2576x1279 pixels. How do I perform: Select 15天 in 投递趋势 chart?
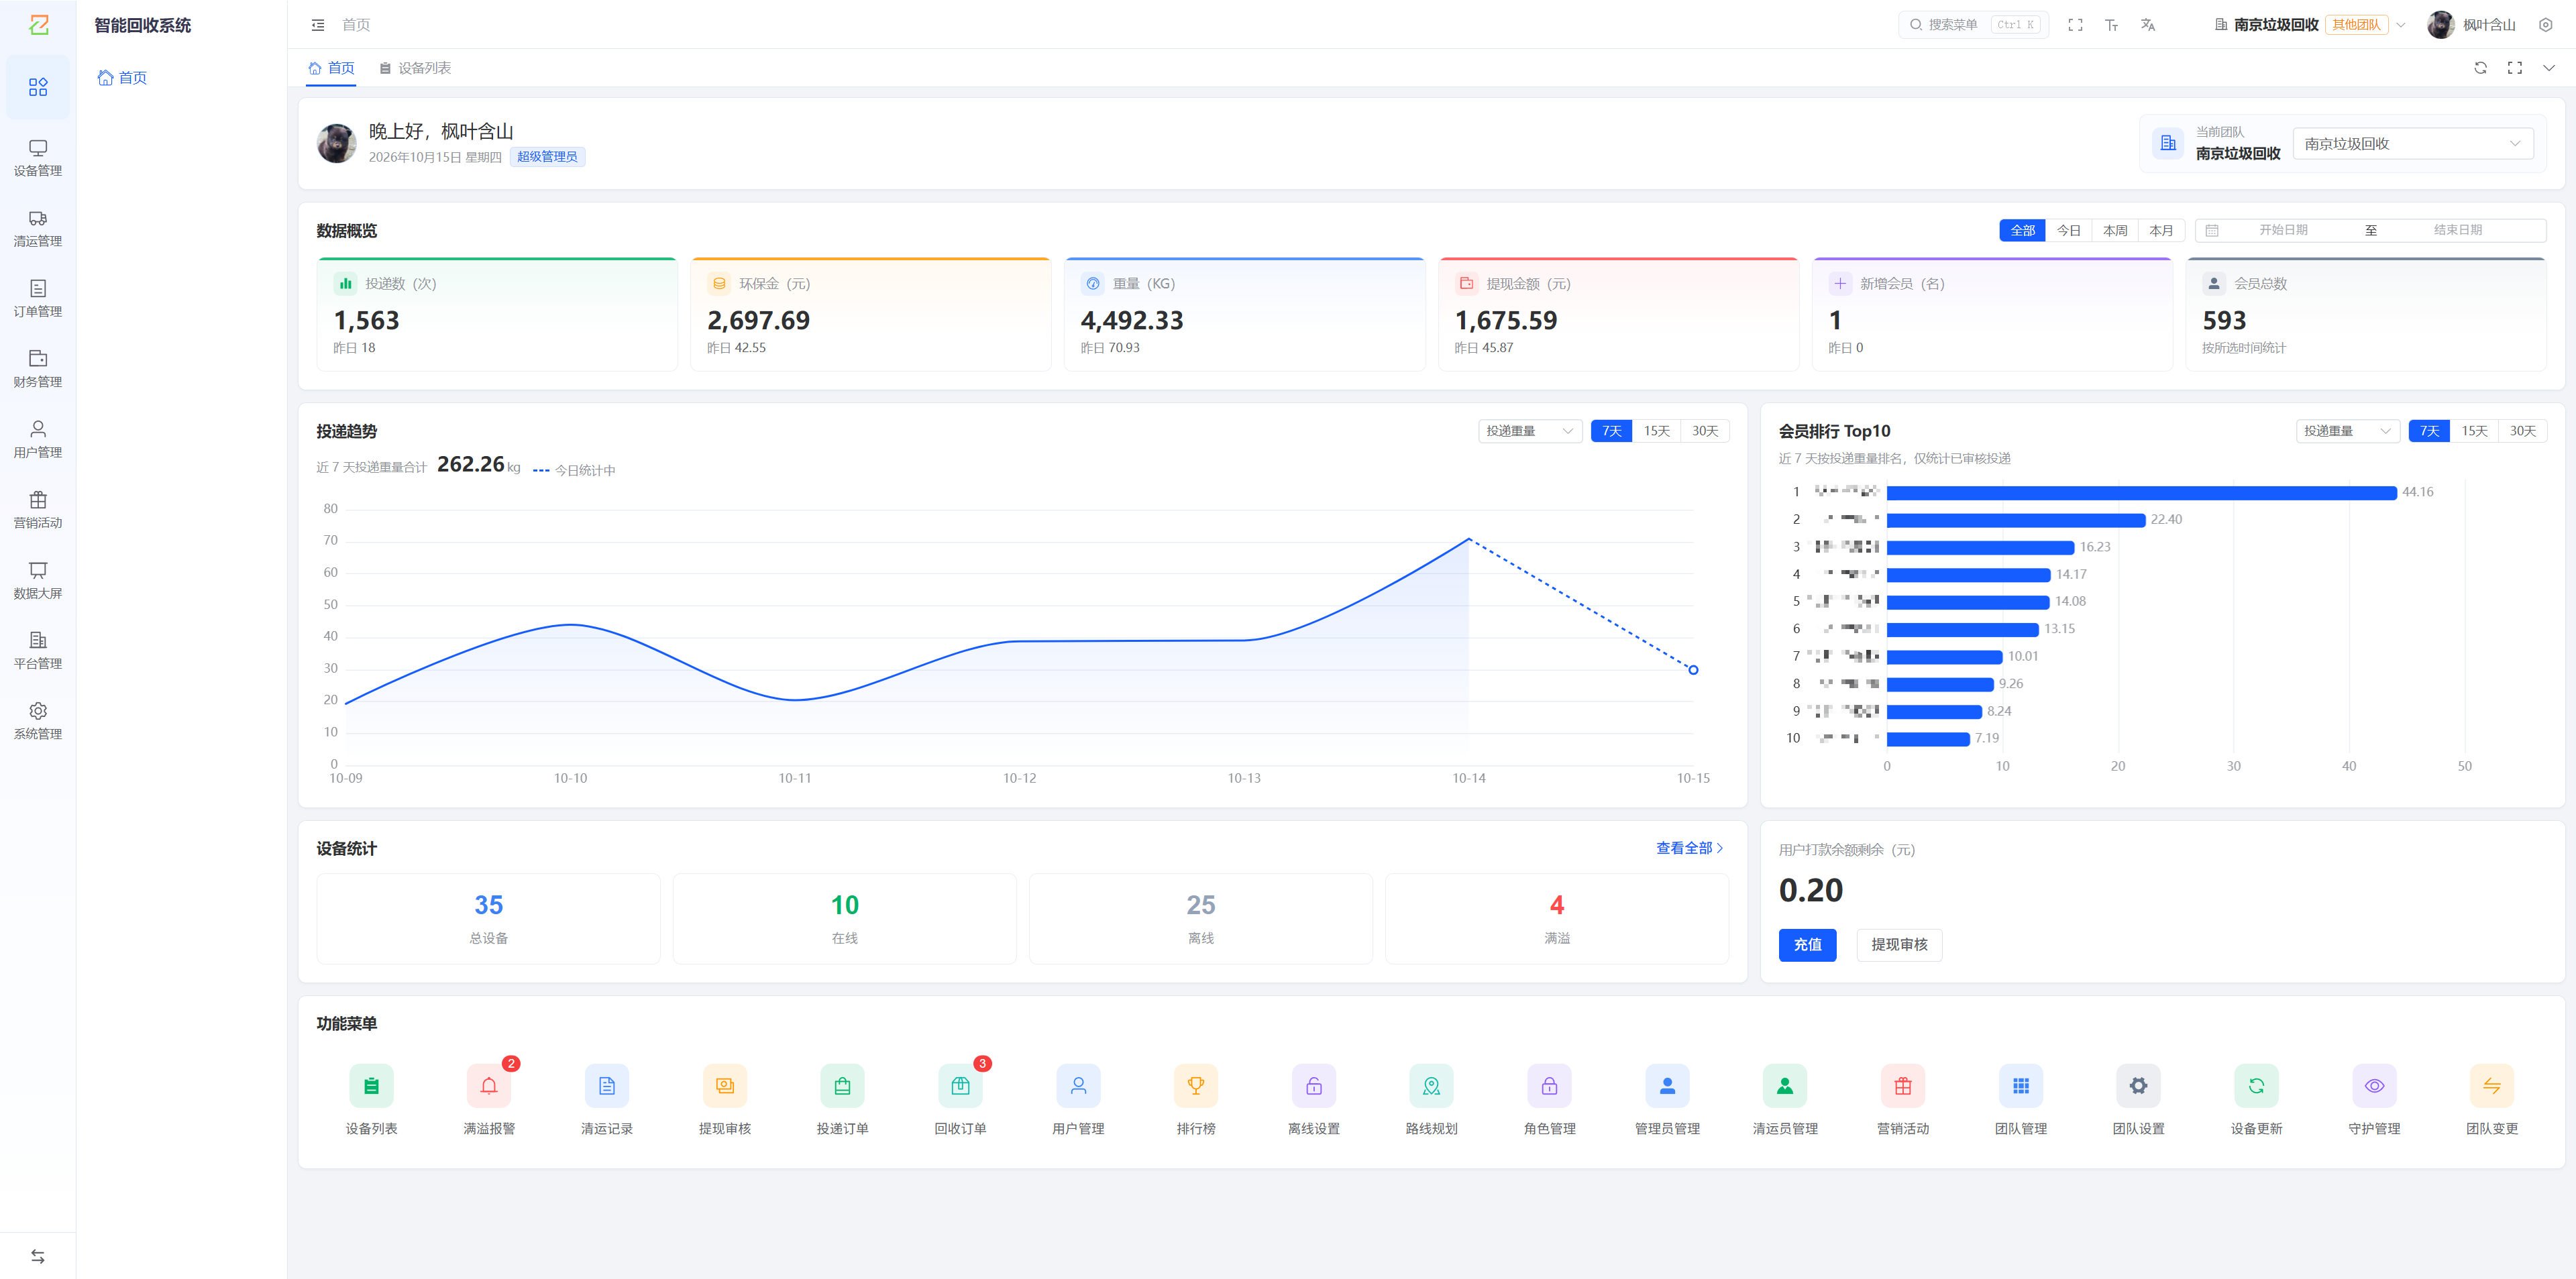1656,431
